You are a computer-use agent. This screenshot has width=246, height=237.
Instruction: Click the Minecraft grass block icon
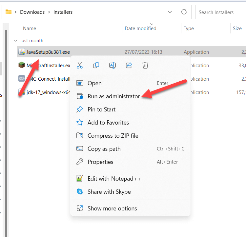point(22,65)
